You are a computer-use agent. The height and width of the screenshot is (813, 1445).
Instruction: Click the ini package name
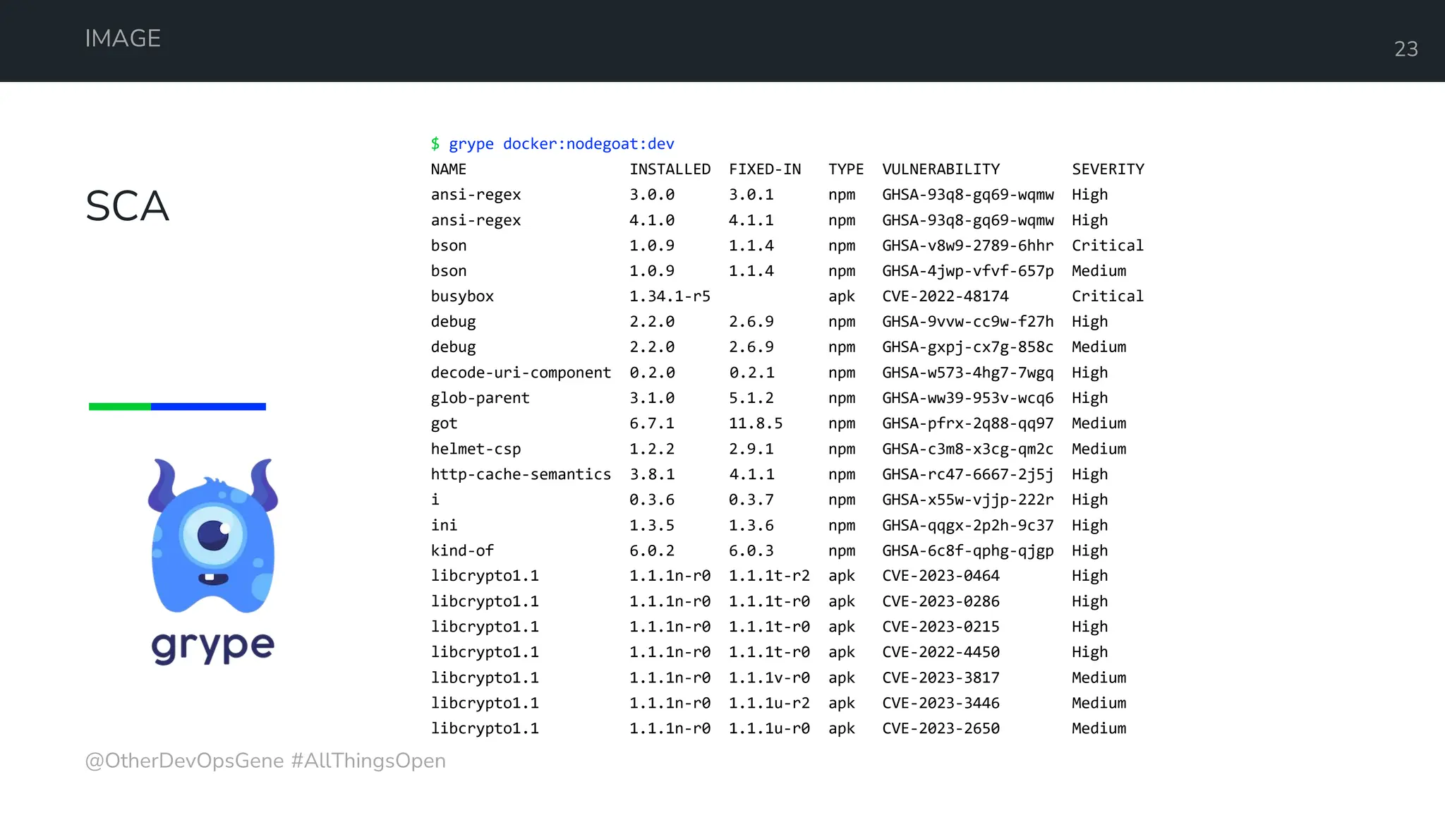tap(444, 525)
